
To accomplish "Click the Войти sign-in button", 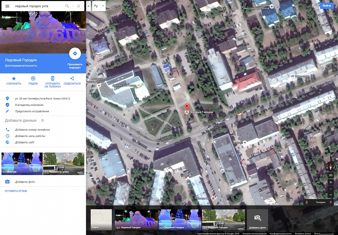I will (327, 6).
